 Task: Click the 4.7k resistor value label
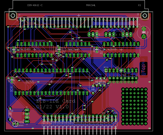click(117, 67)
